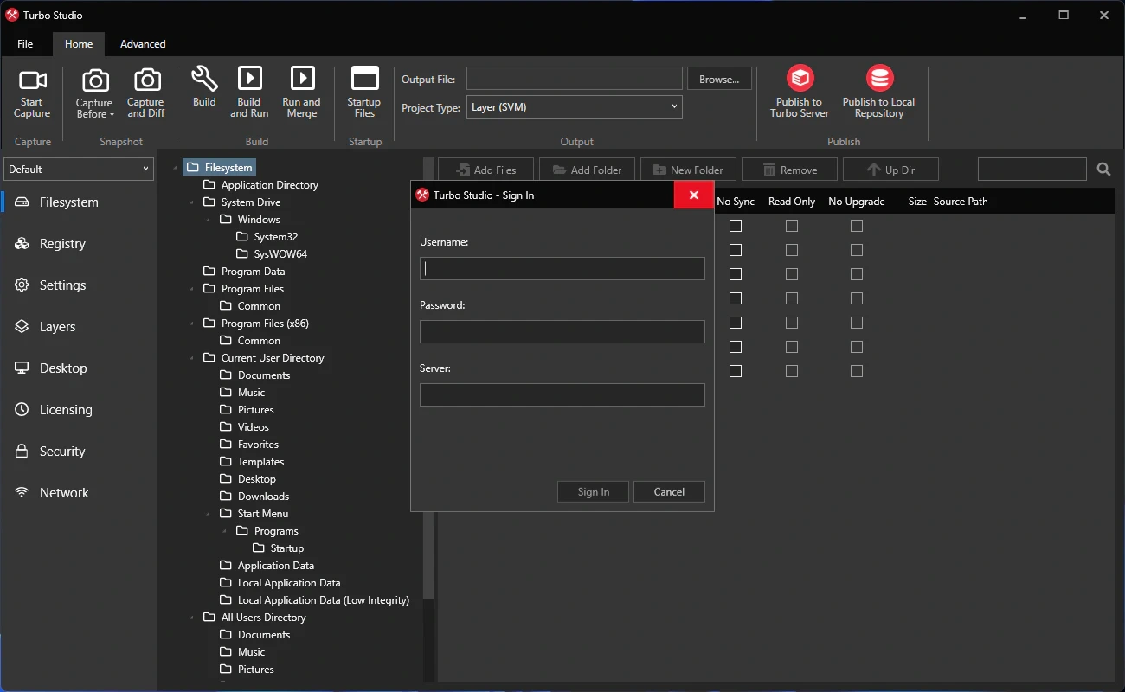Open the Network section in sidebar
The width and height of the screenshot is (1125, 692).
pyautogui.click(x=80, y=493)
